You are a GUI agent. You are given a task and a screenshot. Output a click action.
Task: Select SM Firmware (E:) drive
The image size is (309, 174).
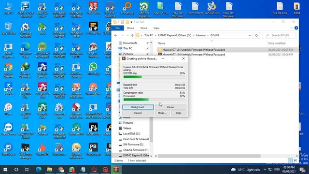133,145
